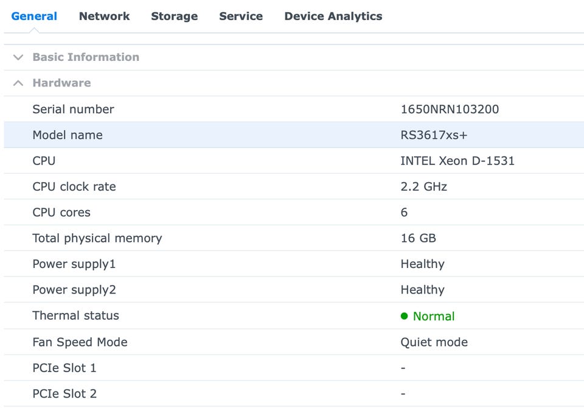The width and height of the screenshot is (584, 408).
Task: Click the serial number value 1650NRN103200
Action: [450, 110]
